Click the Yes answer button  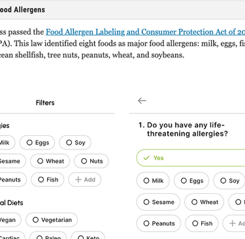tap(191, 158)
